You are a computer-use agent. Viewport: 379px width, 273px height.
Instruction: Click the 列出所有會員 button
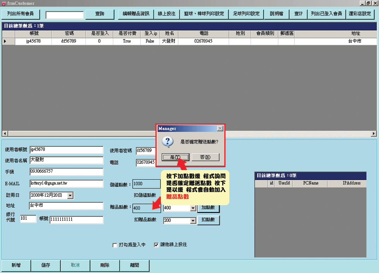(20, 14)
